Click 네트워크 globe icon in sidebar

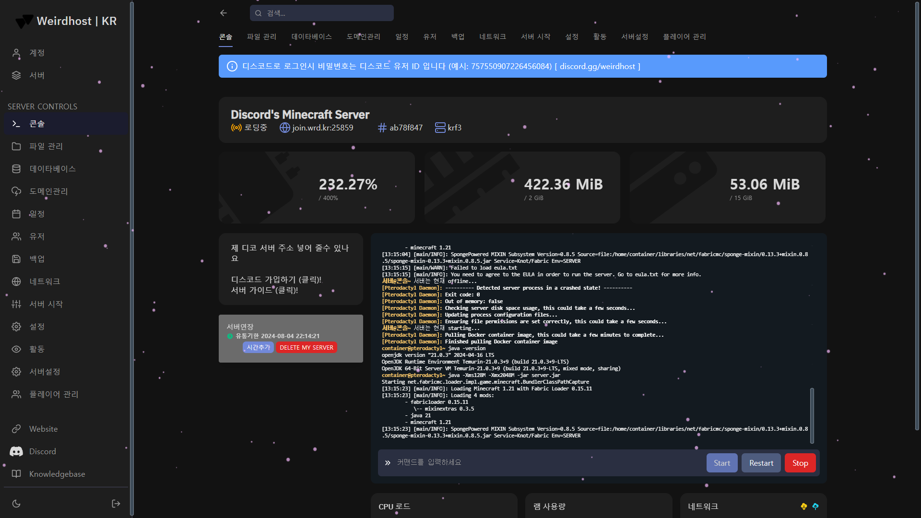click(16, 282)
